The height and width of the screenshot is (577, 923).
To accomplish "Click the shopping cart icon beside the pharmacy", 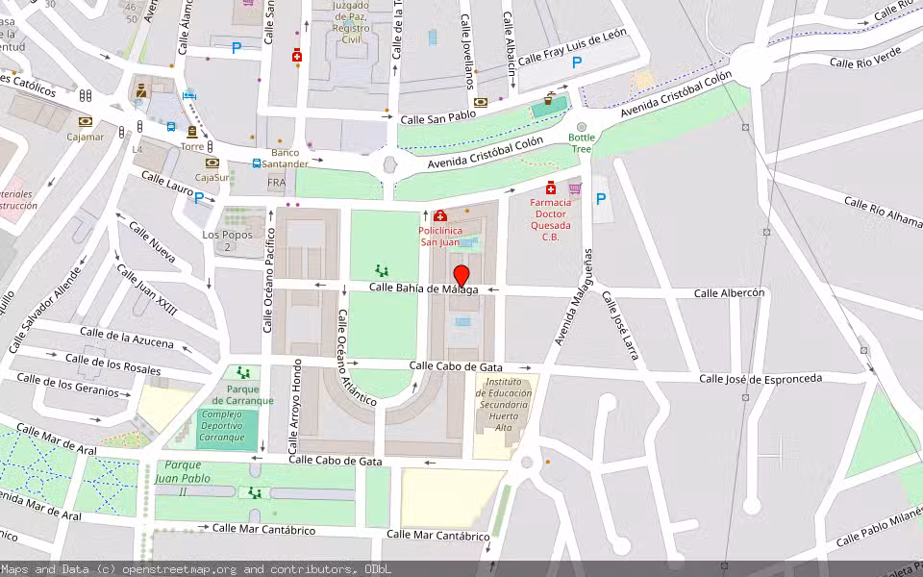I will point(575,188).
